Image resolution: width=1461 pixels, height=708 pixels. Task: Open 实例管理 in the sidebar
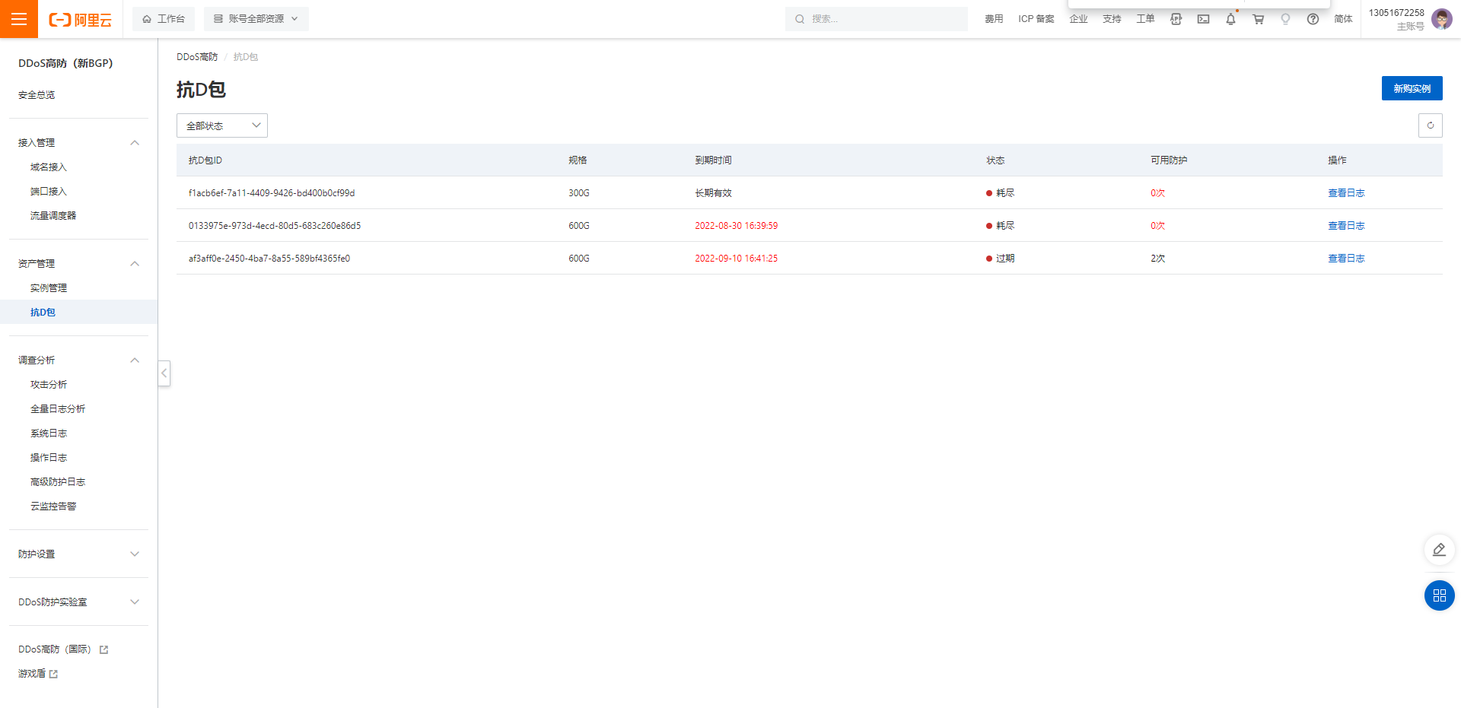pyautogui.click(x=49, y=288)
